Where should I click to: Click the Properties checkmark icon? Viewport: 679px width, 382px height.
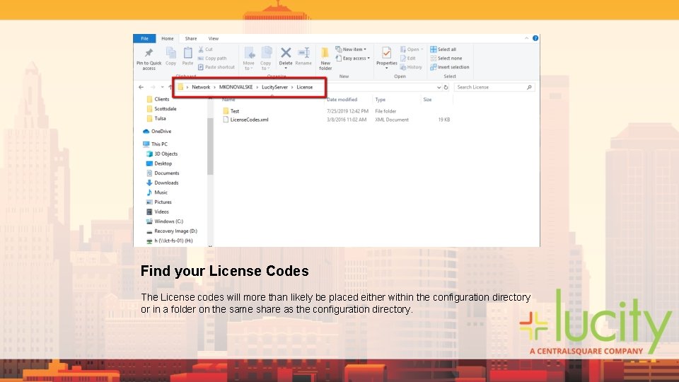coord(386,53)
